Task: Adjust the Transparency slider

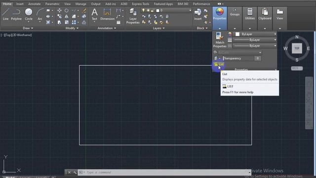Action: 238,58
